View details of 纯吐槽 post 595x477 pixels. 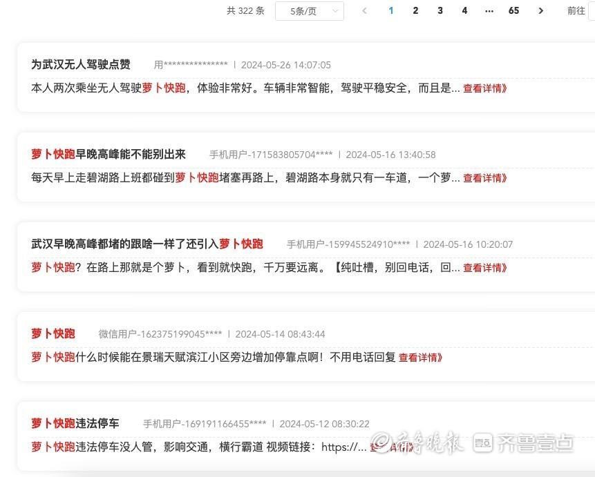click(x=485, y=268)
